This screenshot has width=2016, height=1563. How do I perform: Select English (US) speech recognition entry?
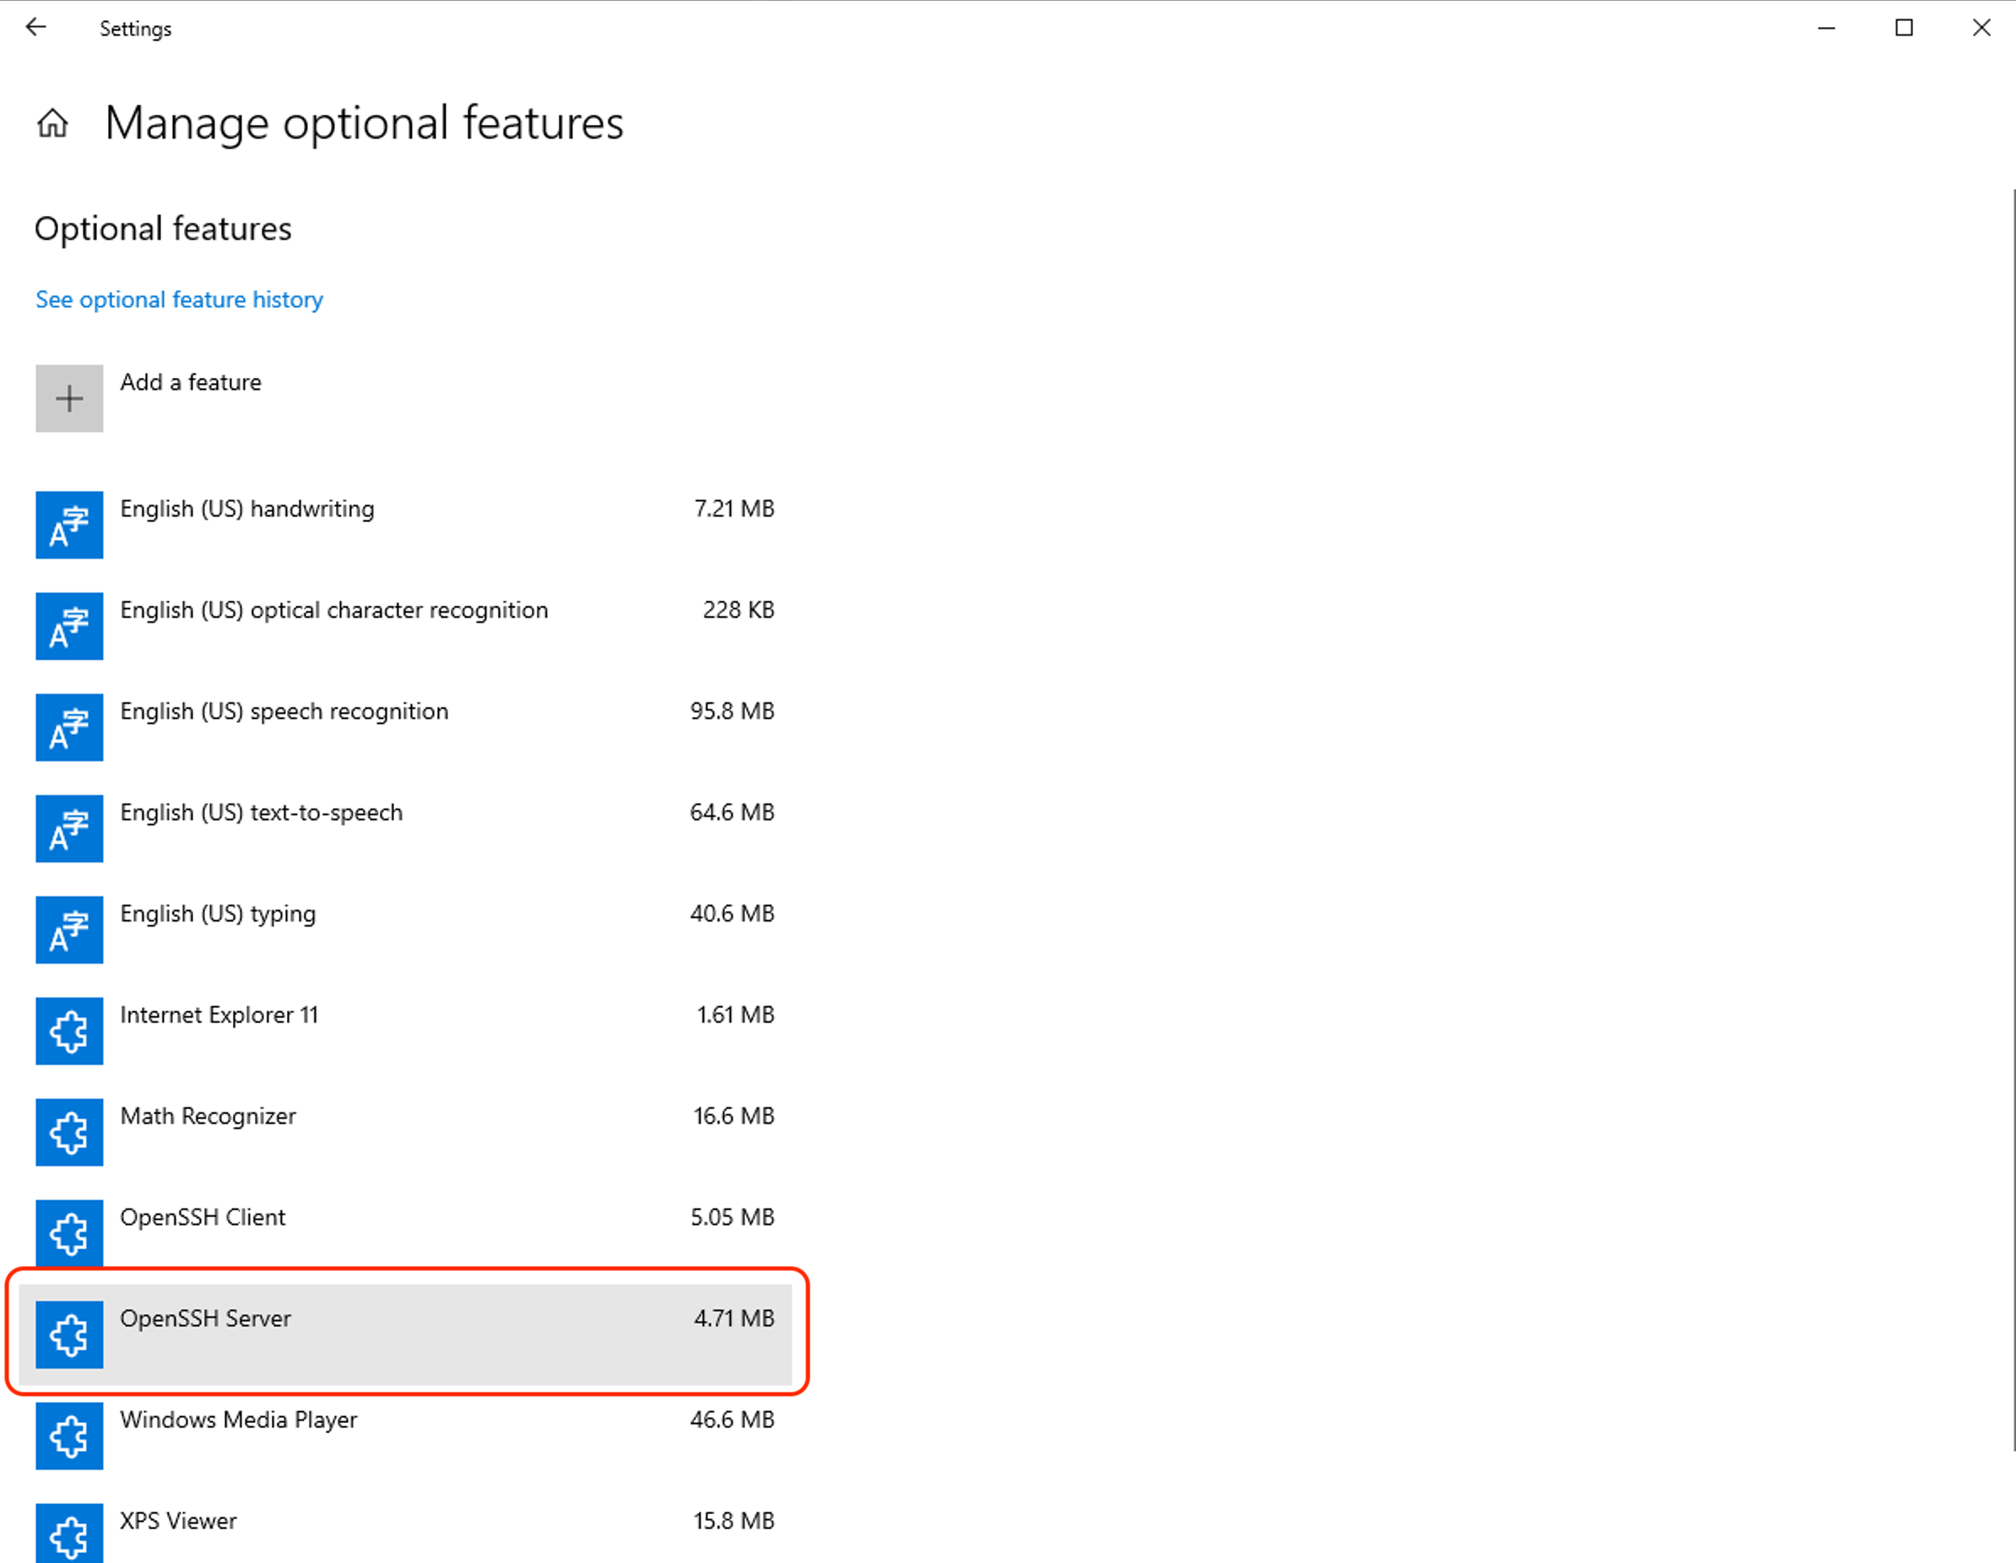pyautogui.click(x=405, y=727)
